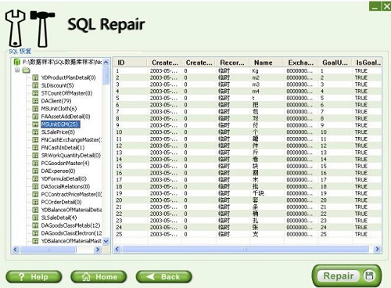This screenshot has height=288, width=391.
Task: Select the YDBalanceOfMaterialMast table
Action: [x=71, y=241]
